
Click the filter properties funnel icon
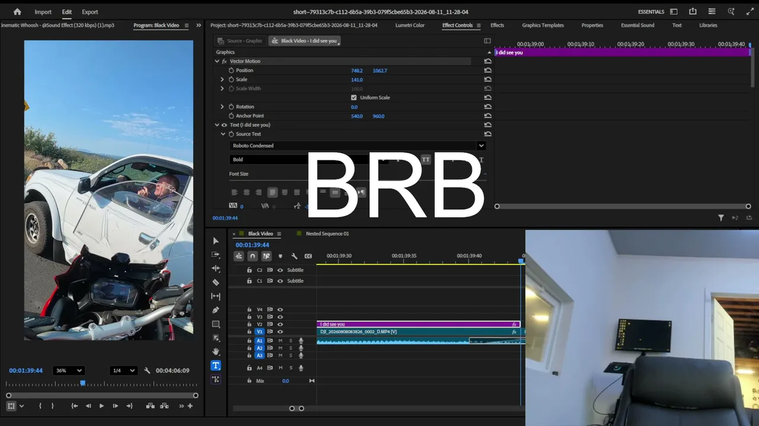(x=721, y=218)
